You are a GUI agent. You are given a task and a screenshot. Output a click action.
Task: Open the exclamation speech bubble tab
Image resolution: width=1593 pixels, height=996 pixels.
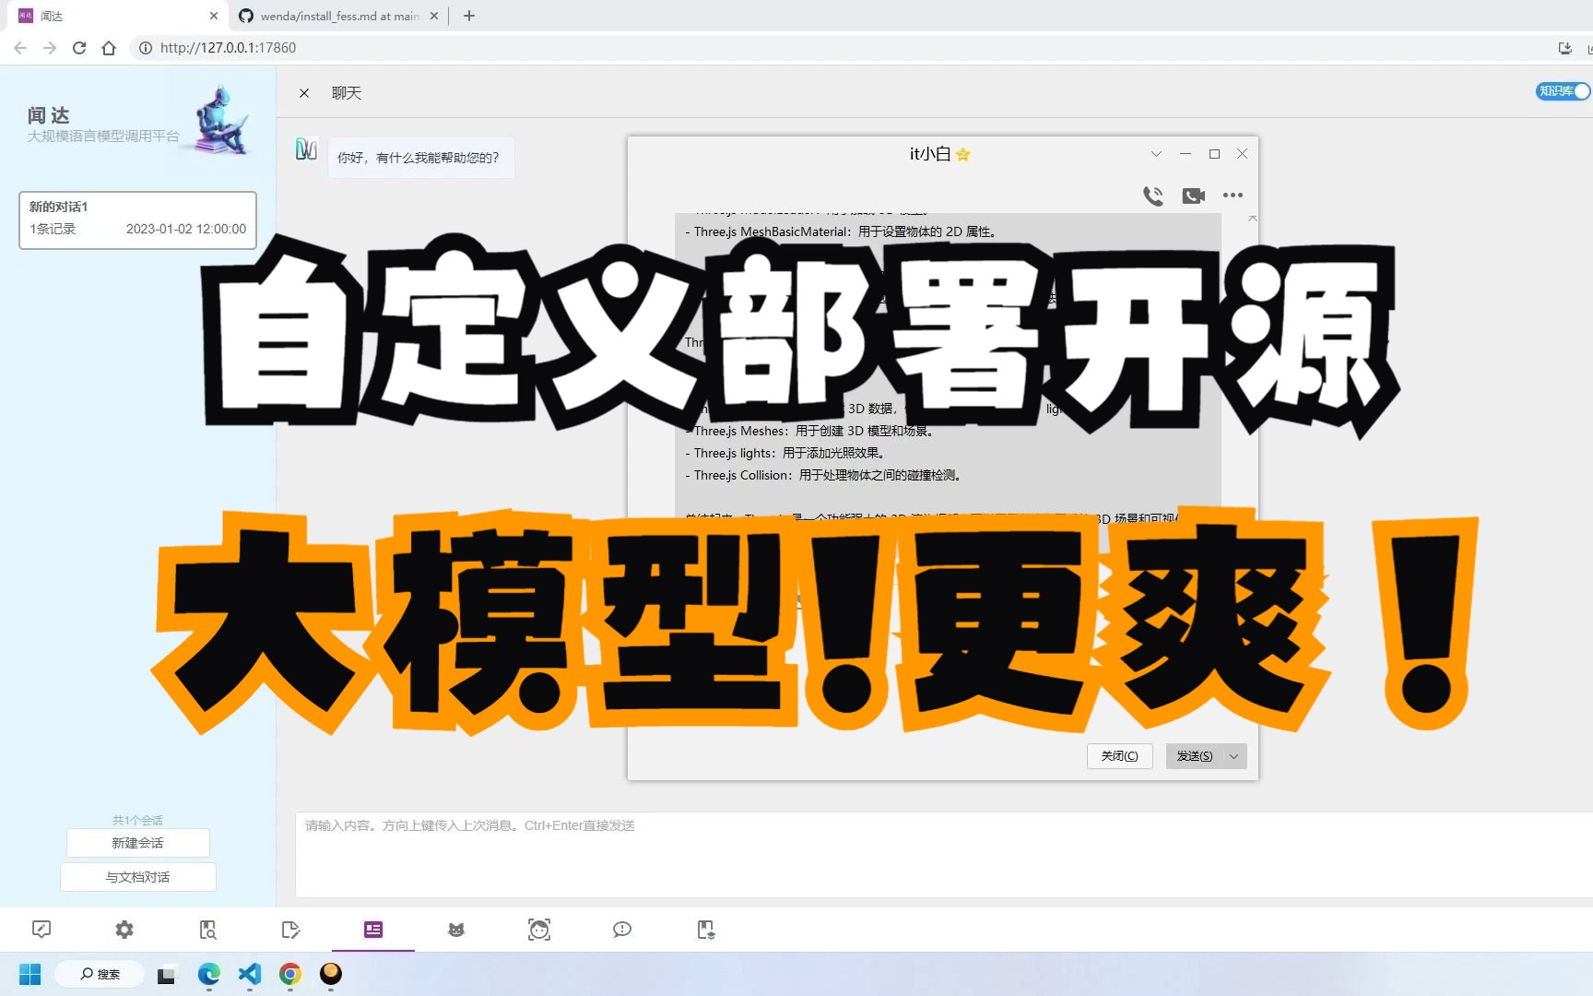(x=622, y=930)
